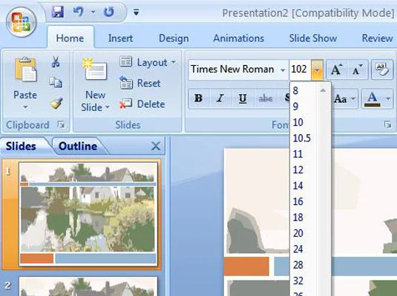Screen dimensions: 397x296
Task: Toggle Underline formatting
Action: (x=243, y=98)
